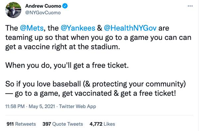
Task: Click the word Likes label
Action: pos(109,124)
